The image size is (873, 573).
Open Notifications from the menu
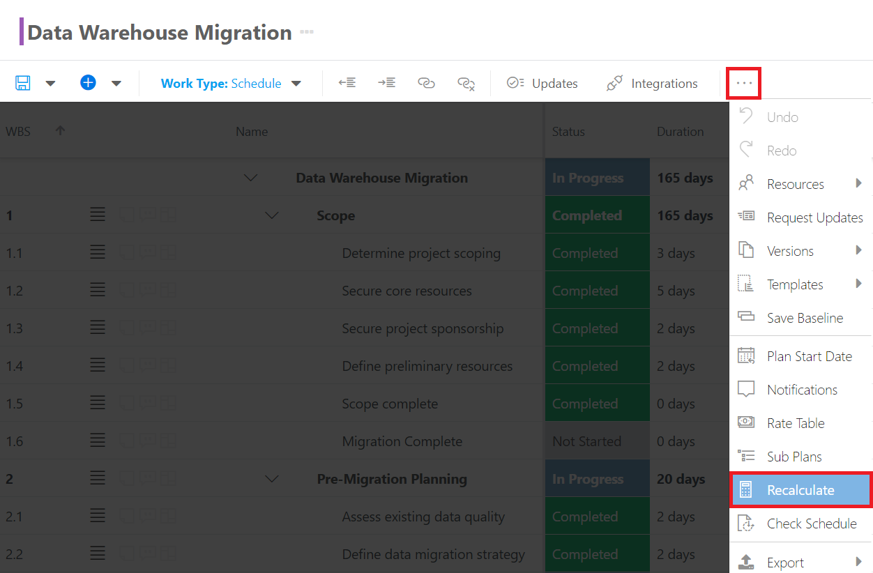point(801,390)
